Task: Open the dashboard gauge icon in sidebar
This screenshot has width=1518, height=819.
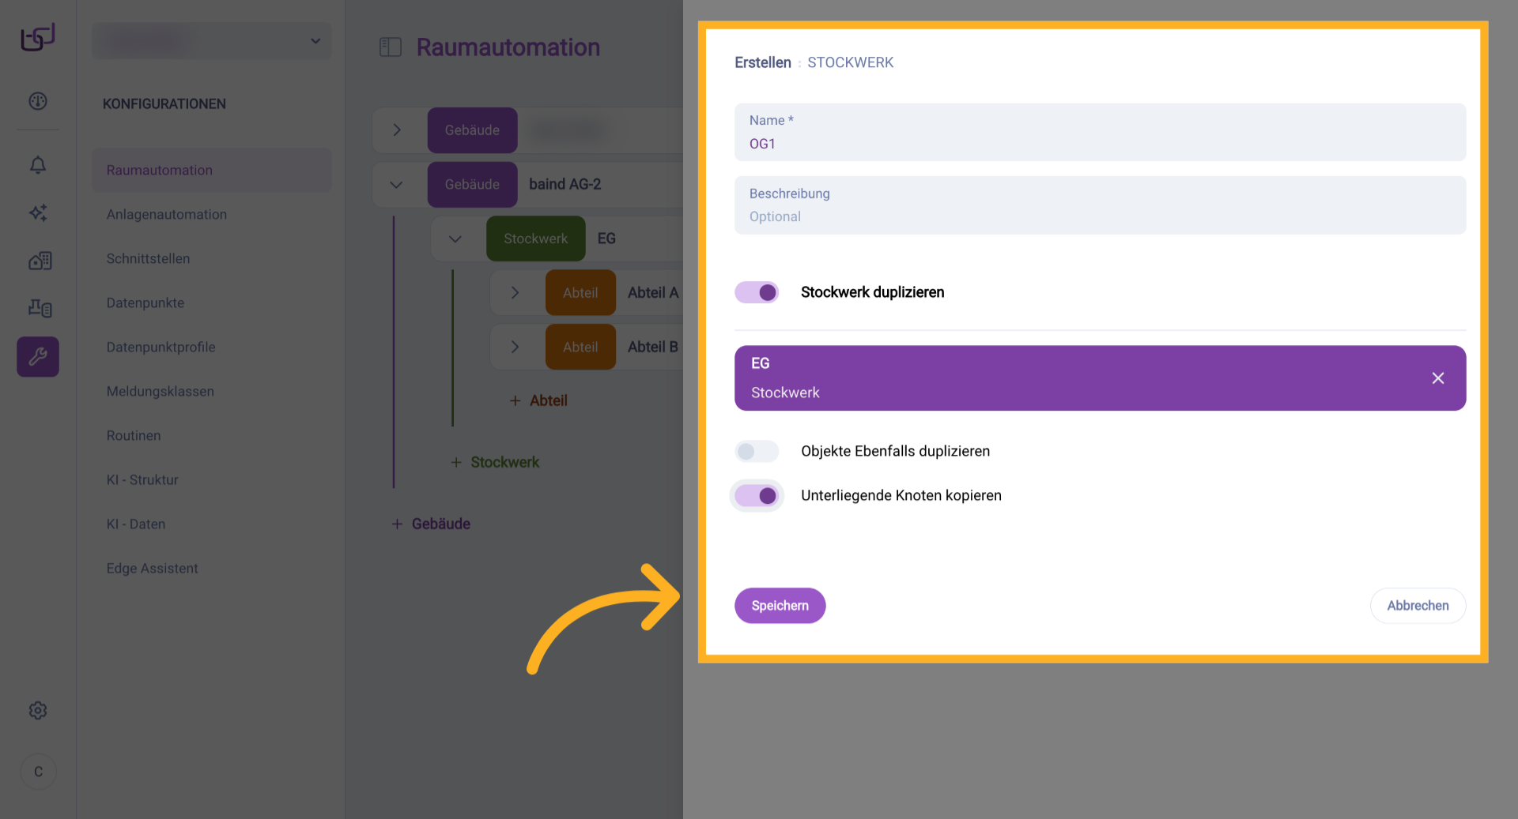Action: click(x=38, y=101)
